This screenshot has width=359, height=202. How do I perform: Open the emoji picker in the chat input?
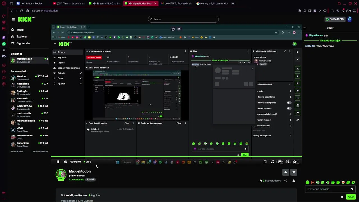[352, 189]
